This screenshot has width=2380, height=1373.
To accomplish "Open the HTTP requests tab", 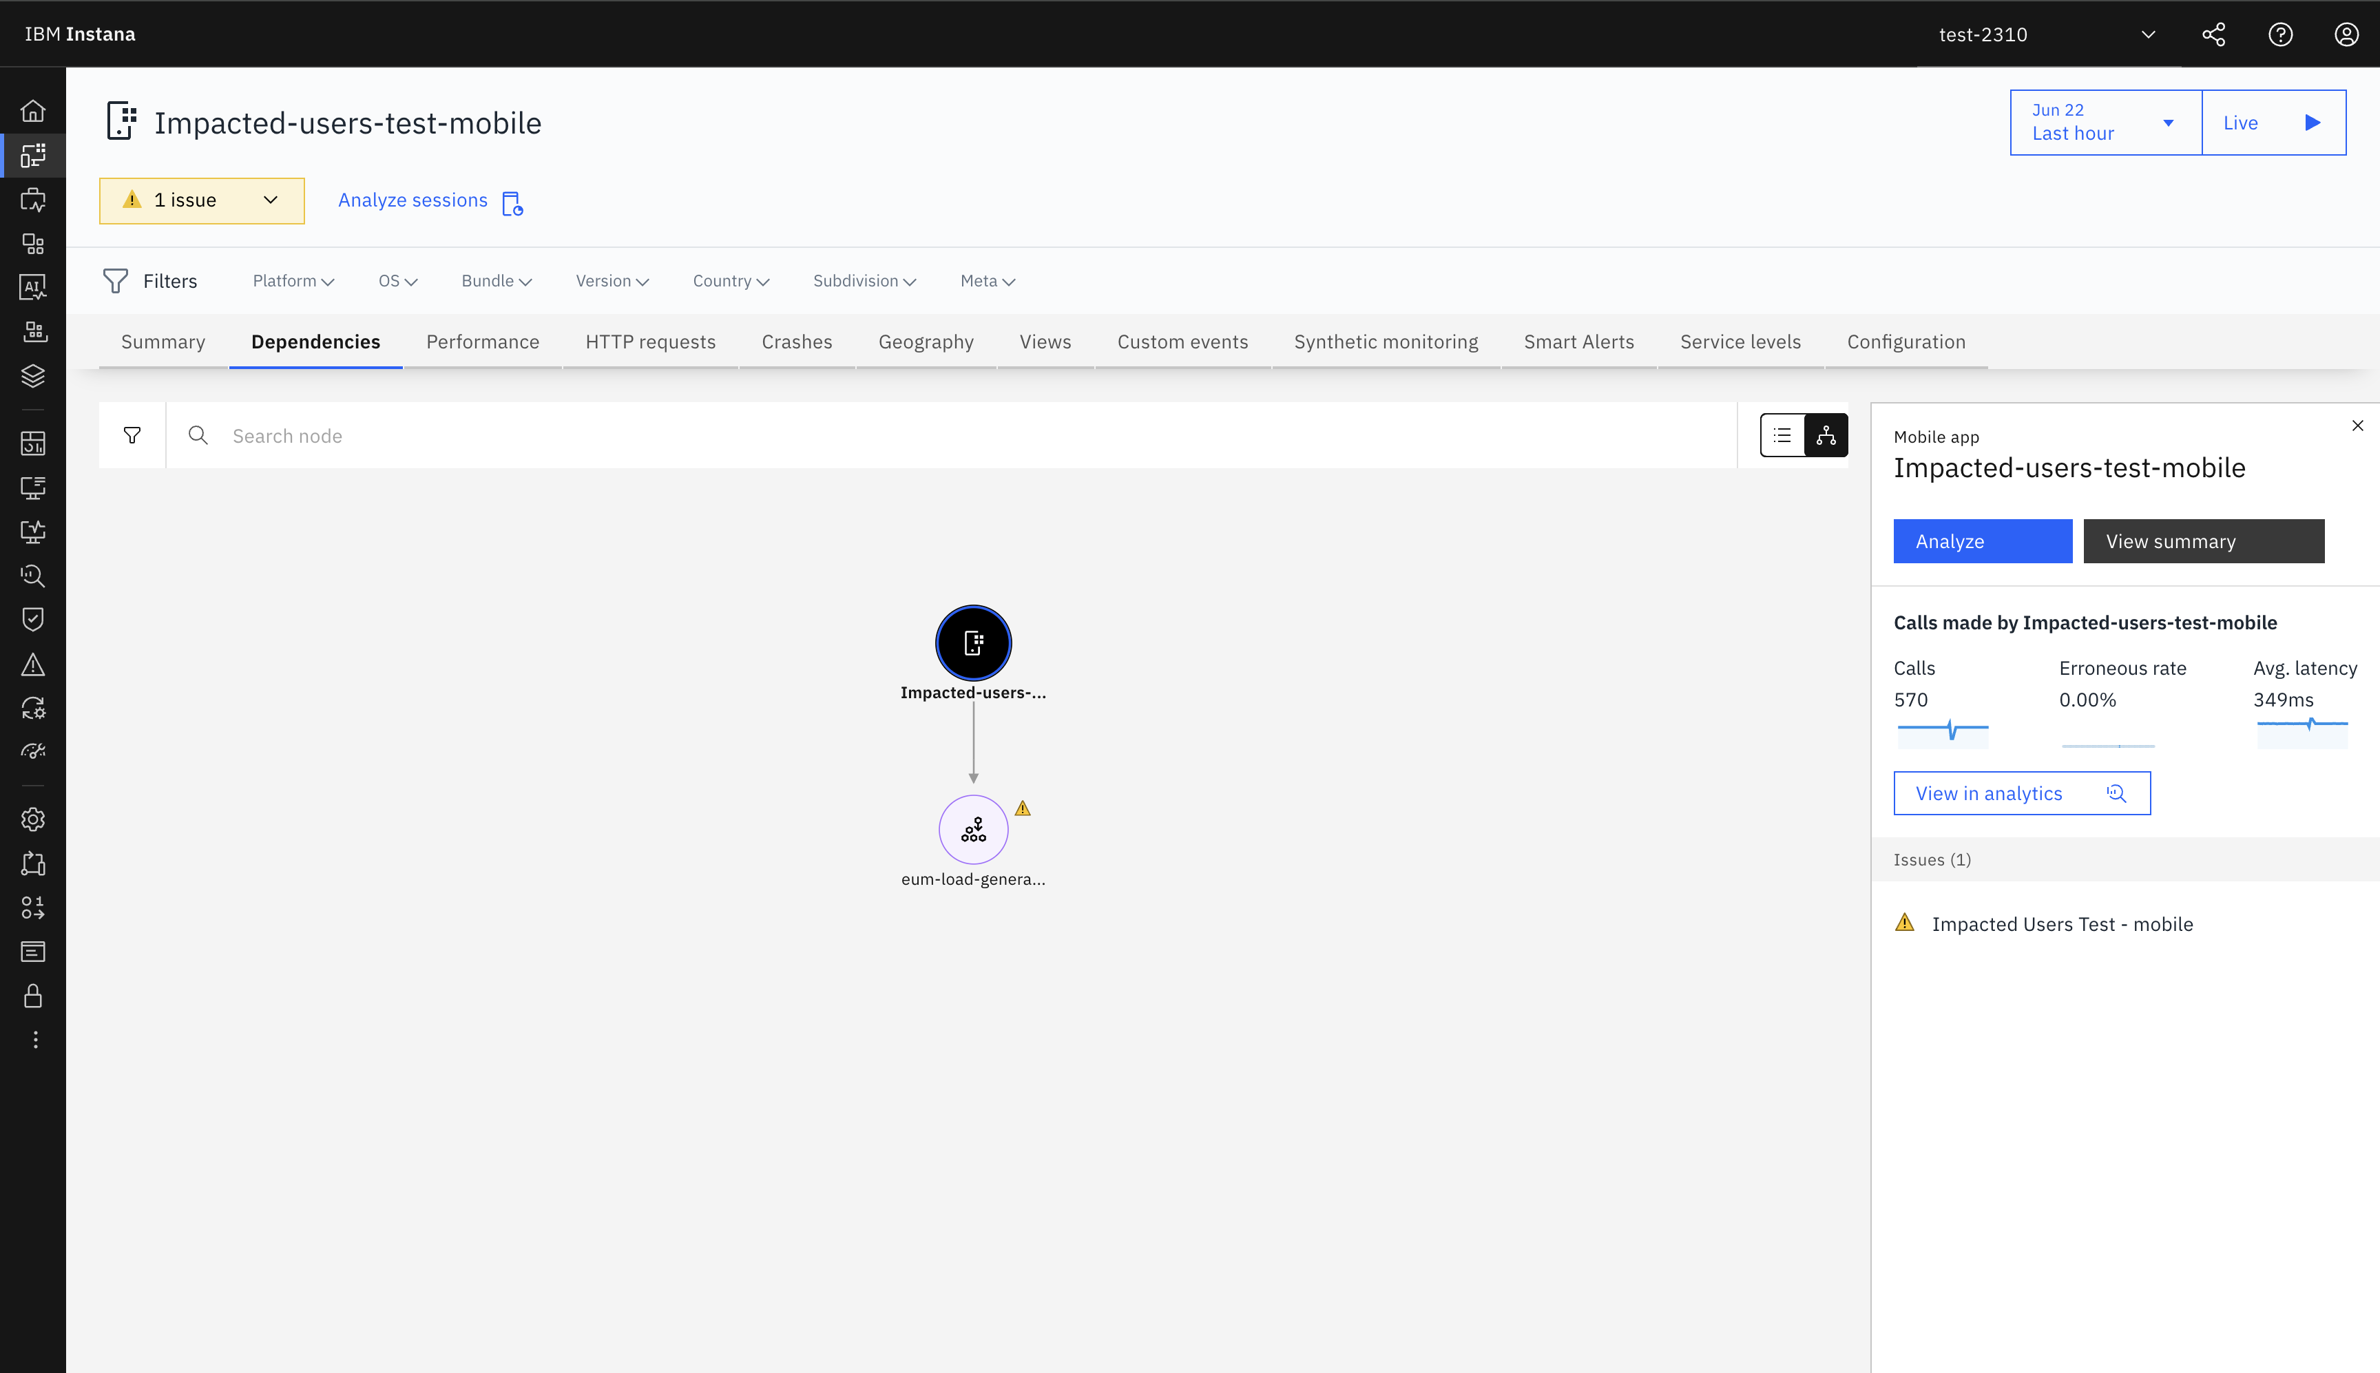I will [x=651, y=342].
